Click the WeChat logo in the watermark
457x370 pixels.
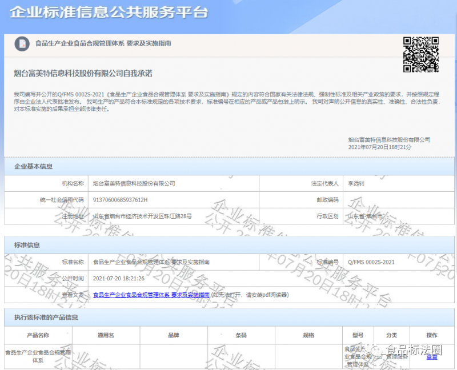(x=375, y=350)
